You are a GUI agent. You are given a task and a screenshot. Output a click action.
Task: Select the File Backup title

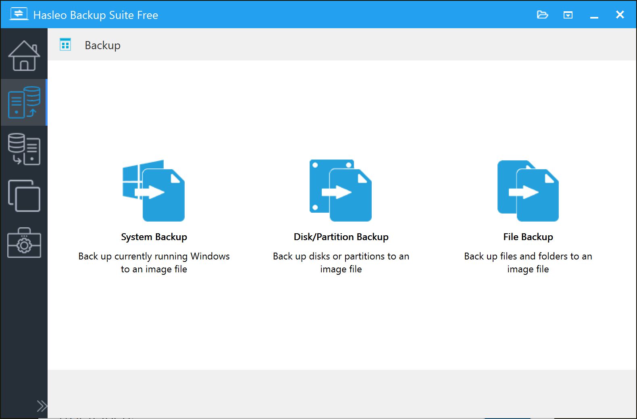[528, 237]
